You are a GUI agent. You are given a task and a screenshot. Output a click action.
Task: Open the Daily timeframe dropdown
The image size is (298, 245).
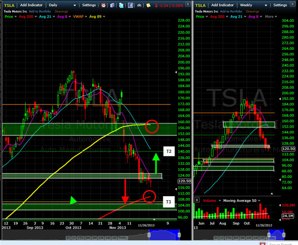(75, 5)
